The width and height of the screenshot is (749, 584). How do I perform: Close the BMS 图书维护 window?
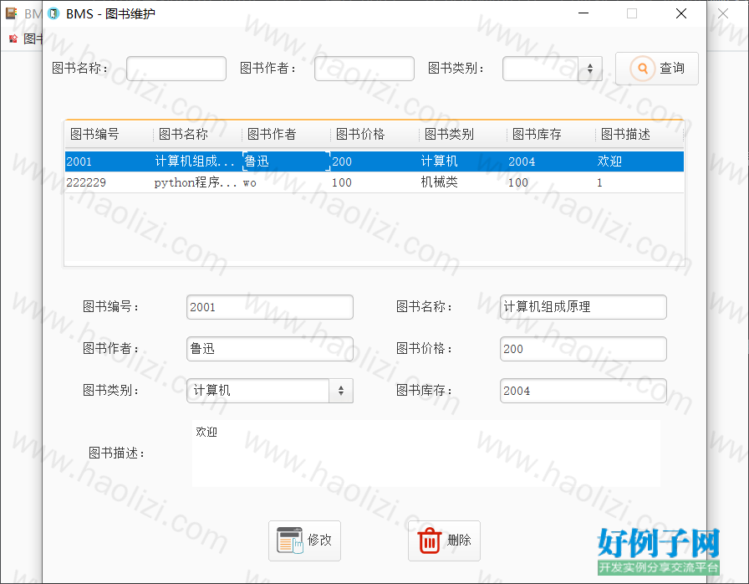point(681,13)
